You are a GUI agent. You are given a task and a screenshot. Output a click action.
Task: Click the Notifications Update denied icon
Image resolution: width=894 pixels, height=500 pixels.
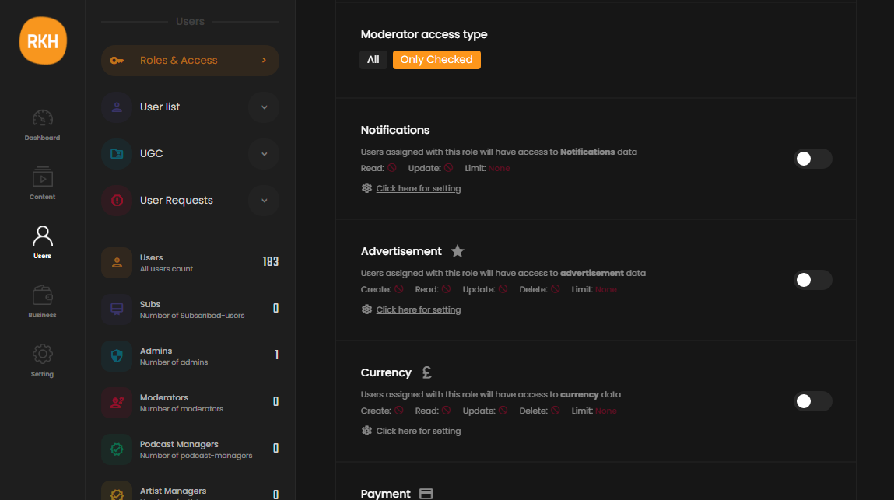[x=449, y=168]
